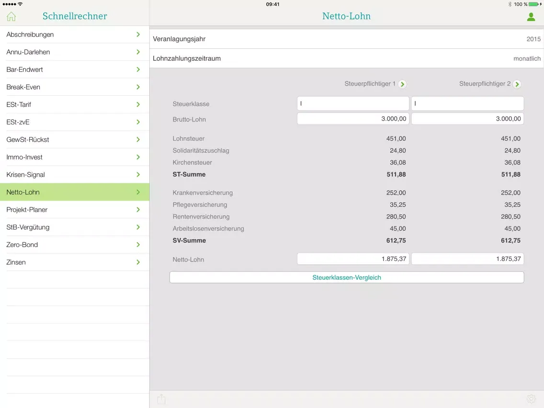The width and height of the screenshot is (544, 408).
Task: Click Brutto-Lohn field for Steuerpflichtiger 2
Action: pyautogui.click(x=467, y=119)
